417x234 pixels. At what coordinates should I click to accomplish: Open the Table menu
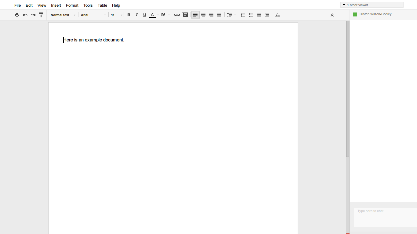click(x=102, y=5)
